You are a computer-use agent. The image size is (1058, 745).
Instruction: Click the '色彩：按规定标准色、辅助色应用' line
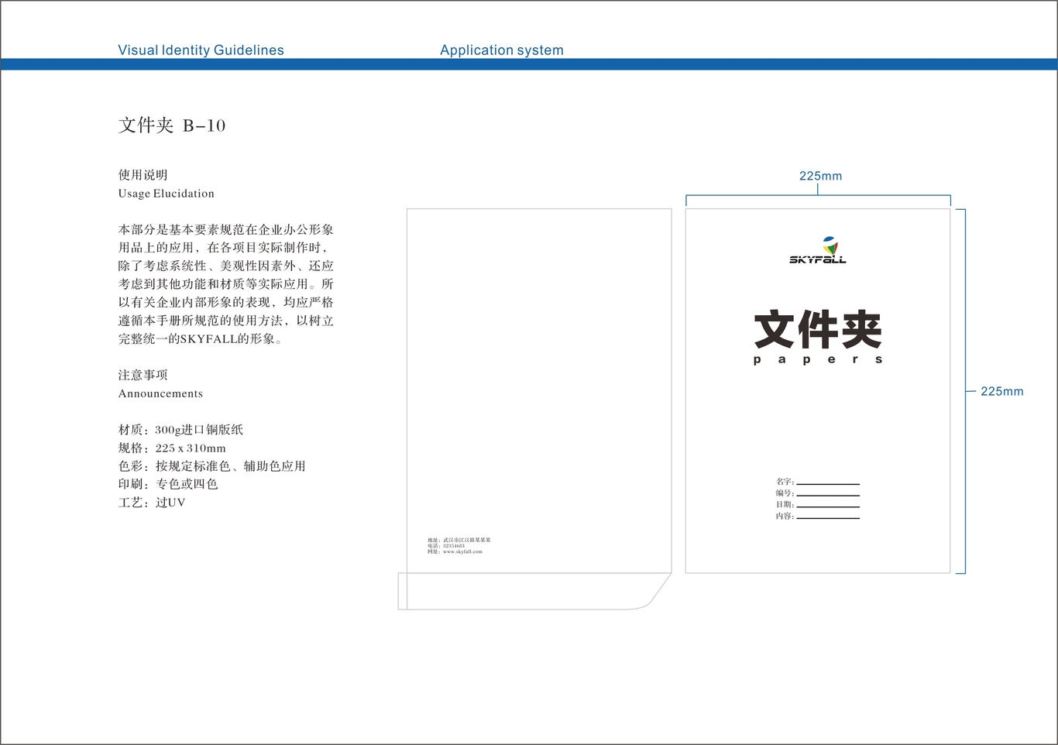[x=211, y=466]
